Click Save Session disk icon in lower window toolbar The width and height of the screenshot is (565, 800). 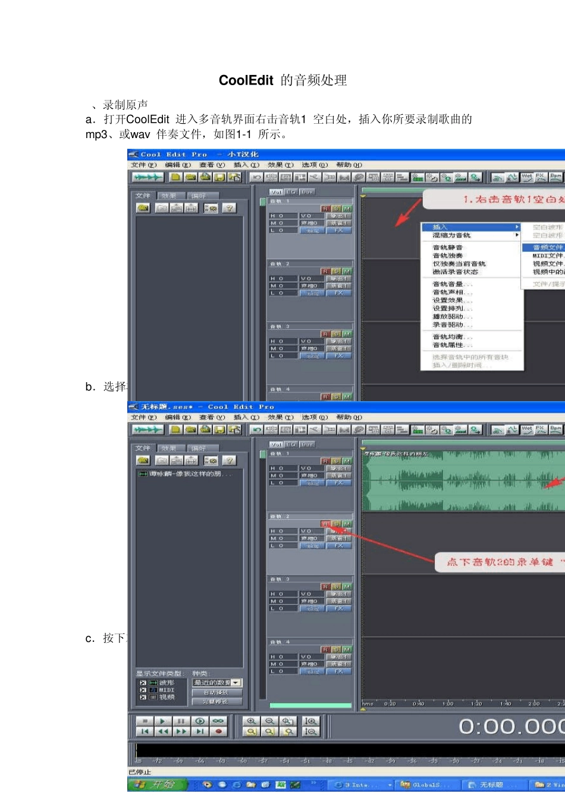click(219, 430)
